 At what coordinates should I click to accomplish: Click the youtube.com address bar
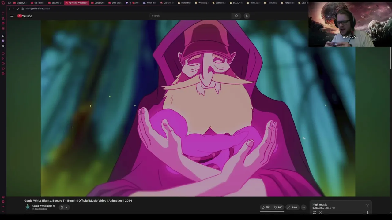[x=37, y=9]
